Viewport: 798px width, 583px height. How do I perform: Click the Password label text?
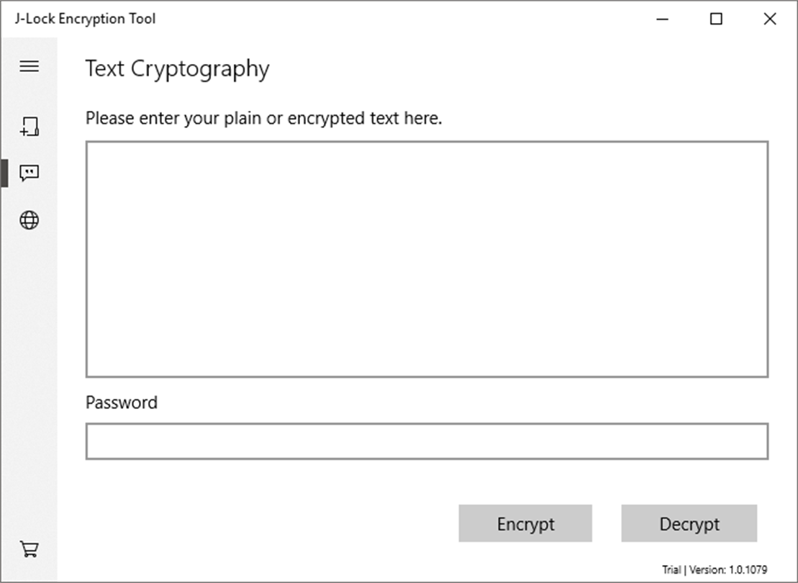point(121,402)
